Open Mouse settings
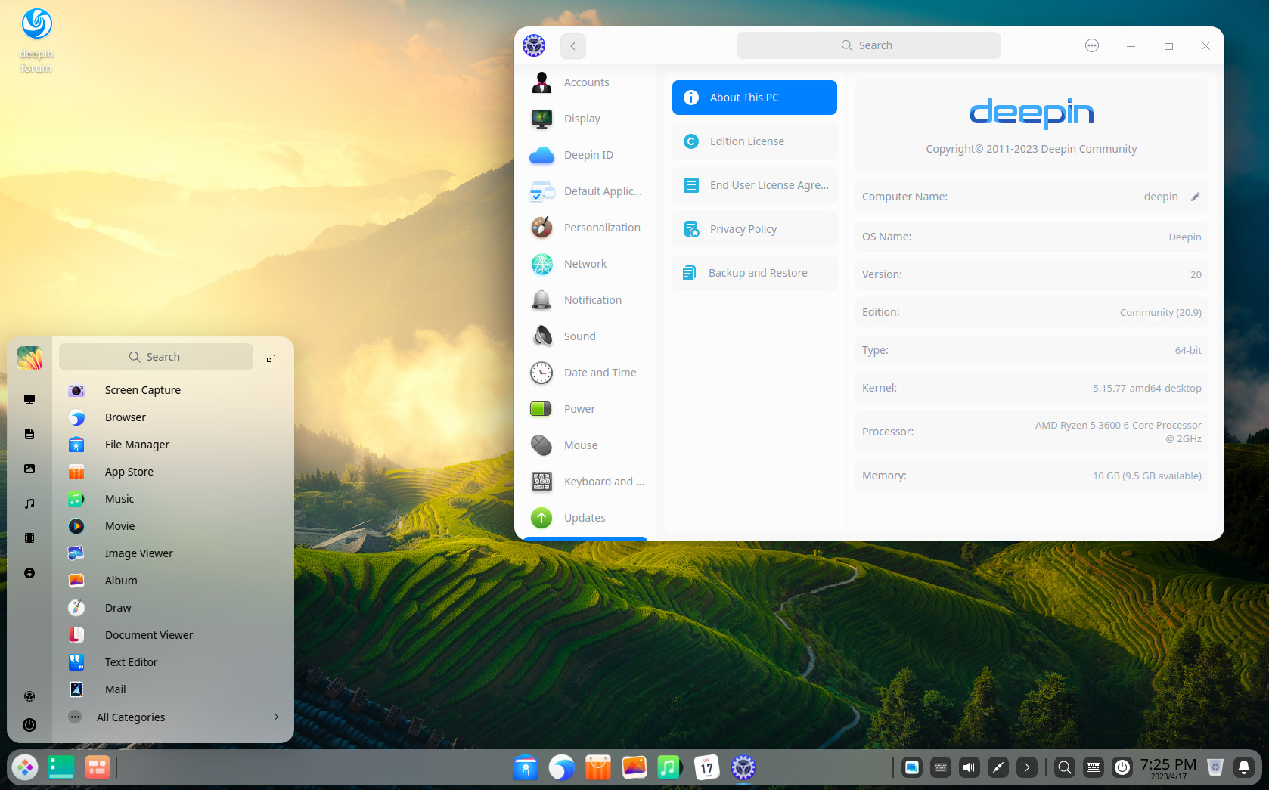This screenshot has width=1269, height=790. [x=585, y=445]
